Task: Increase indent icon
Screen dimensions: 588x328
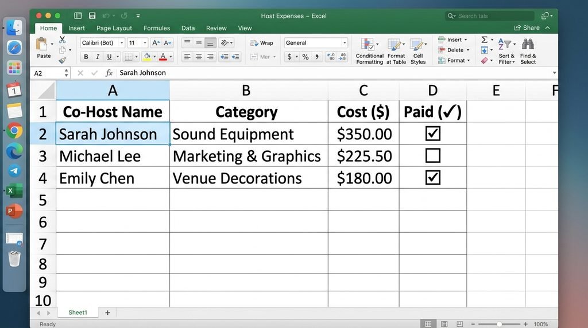Action: pyautogui.click(x=235, y=57)
